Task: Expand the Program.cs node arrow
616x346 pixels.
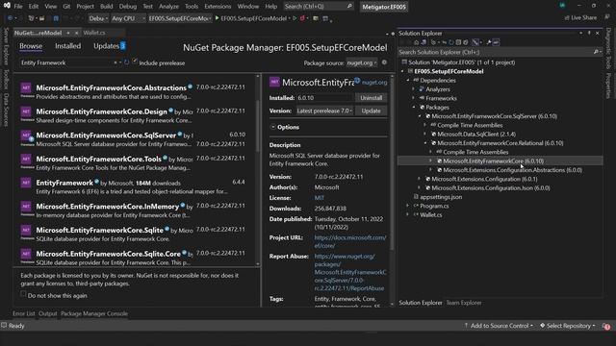Action: click(408, 206)
